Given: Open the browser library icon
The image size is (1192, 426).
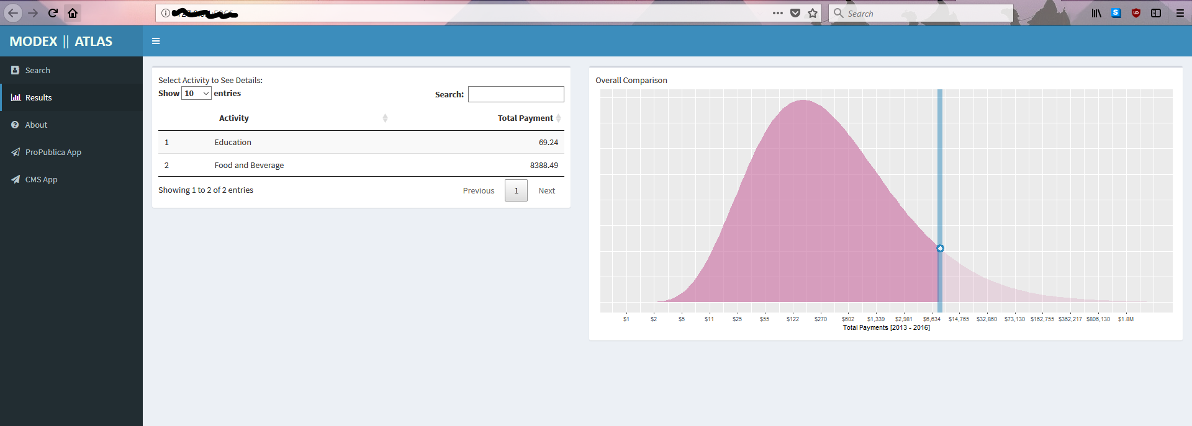Looking at the screenshot, I should pyautogui.click(x=1096, y=13).
